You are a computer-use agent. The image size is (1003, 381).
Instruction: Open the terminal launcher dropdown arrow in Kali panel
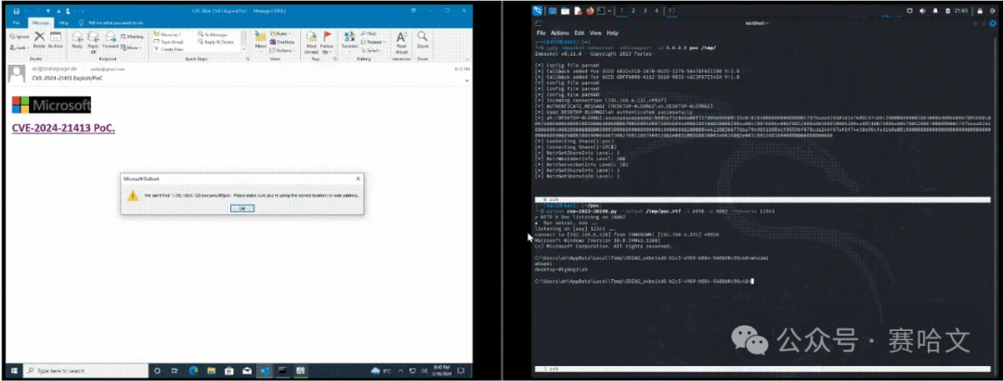point(610,11)
